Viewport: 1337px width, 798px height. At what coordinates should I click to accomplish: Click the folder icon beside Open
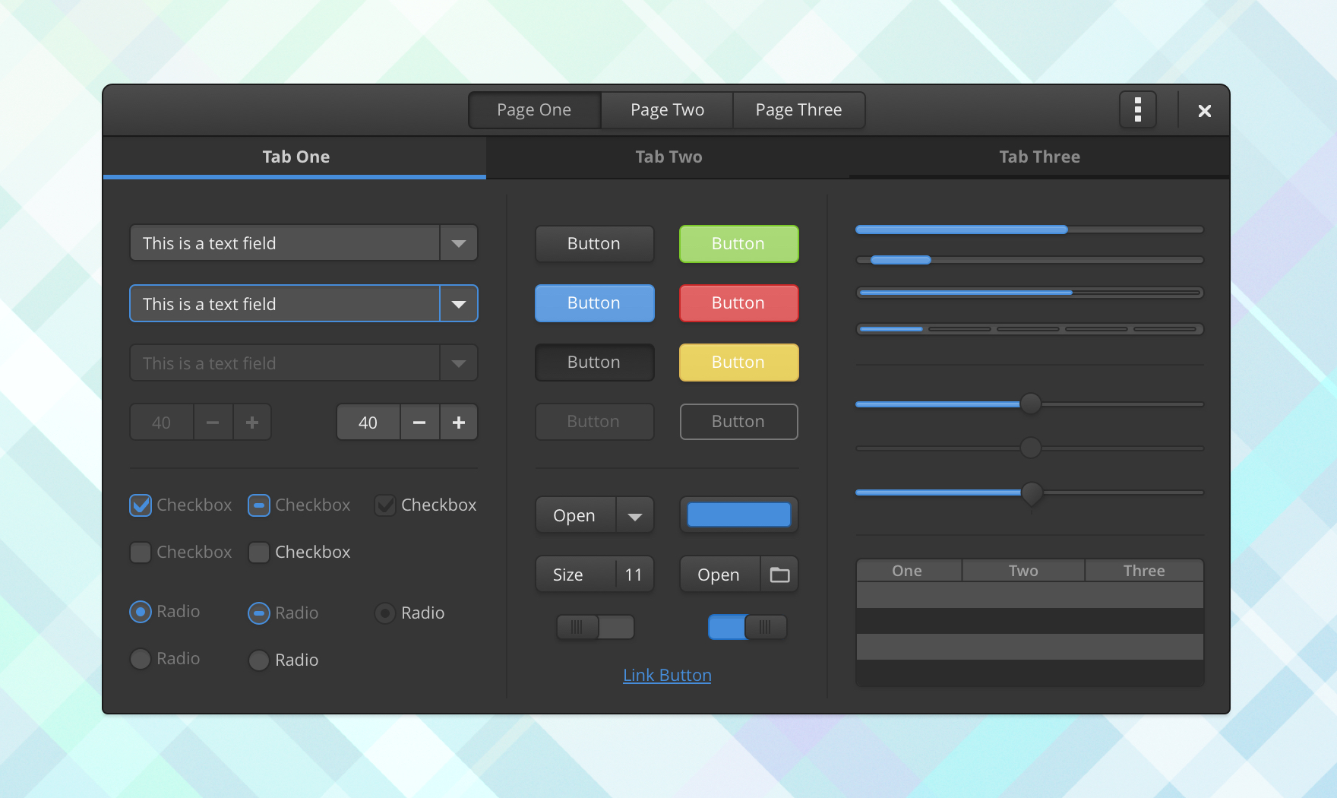[779, 575]
